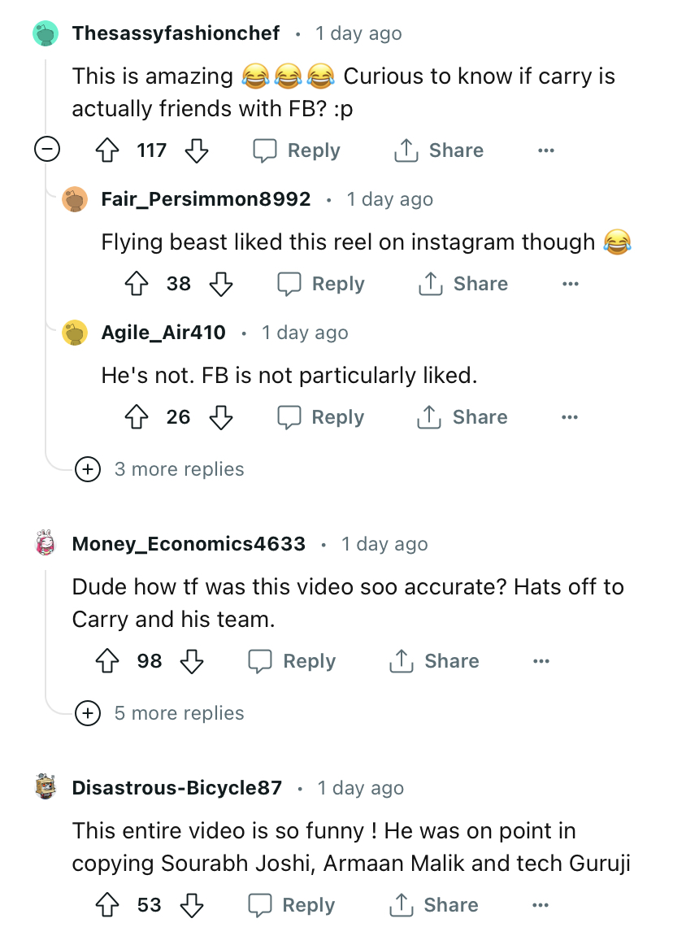The image size is (673, 936).
Task: Open Thesassyfashionchef's user avatar
Action: click(46, 33)
